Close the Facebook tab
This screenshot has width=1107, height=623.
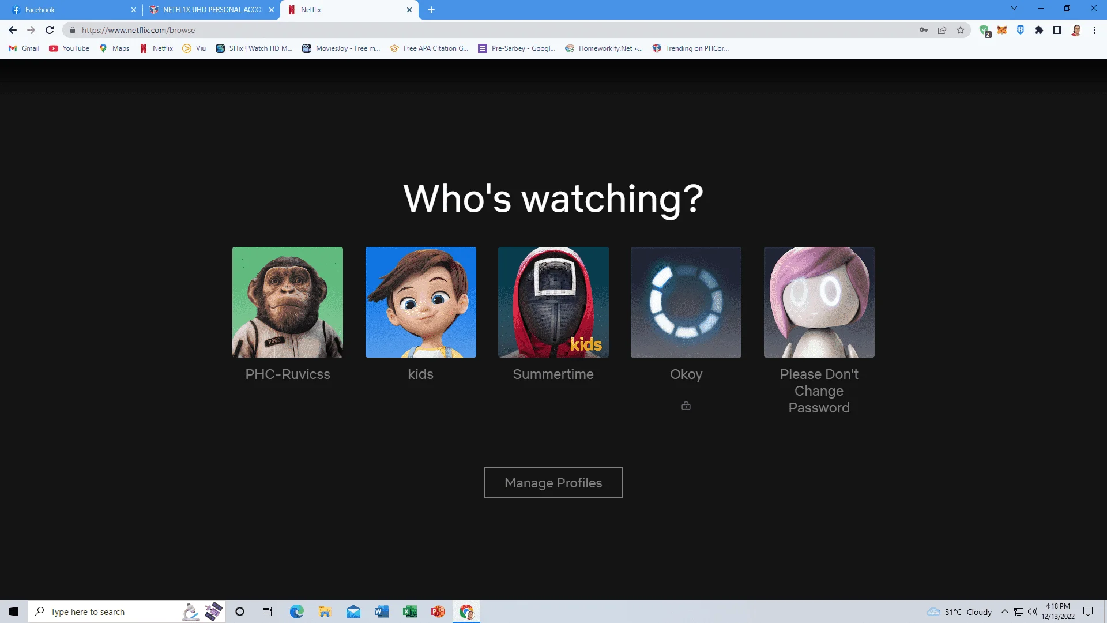(x=134, y=10)
